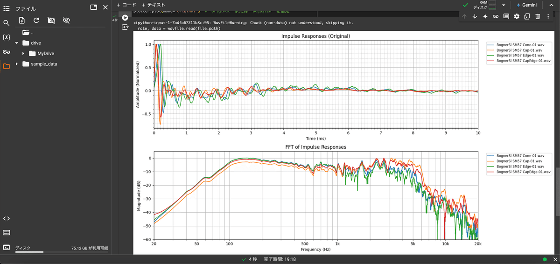Viewport: 560px width, 264px height.
Task: Click 'BognerSl SM57 Cone-01.wav' in the Impulse Responses legend
Action: click(519, 44)
